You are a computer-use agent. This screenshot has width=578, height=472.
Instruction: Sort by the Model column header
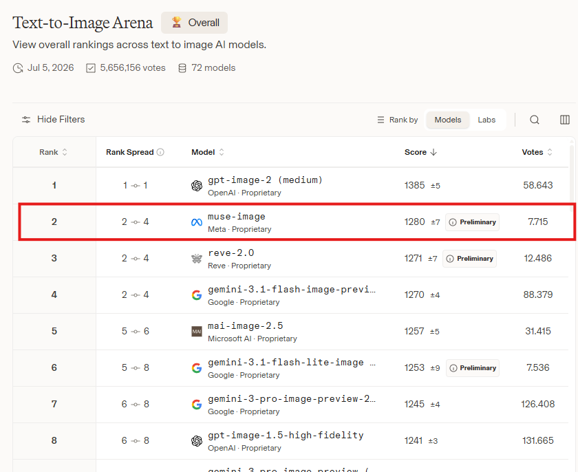208,152
